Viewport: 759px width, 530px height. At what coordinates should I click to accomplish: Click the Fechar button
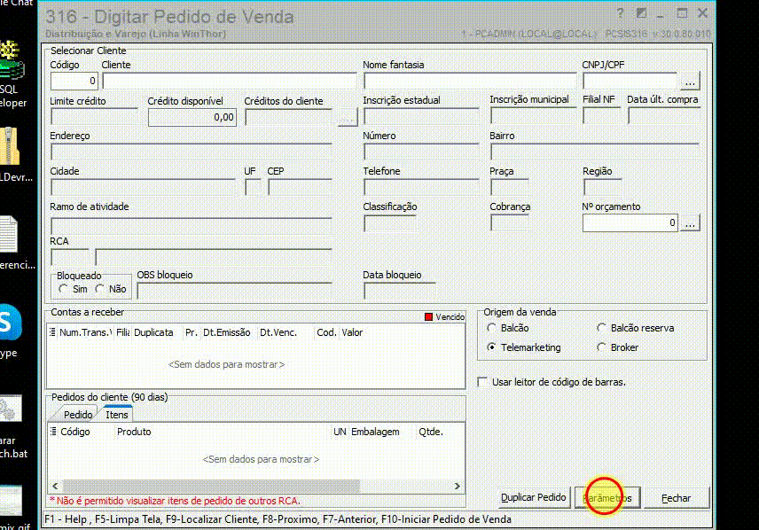676,497
